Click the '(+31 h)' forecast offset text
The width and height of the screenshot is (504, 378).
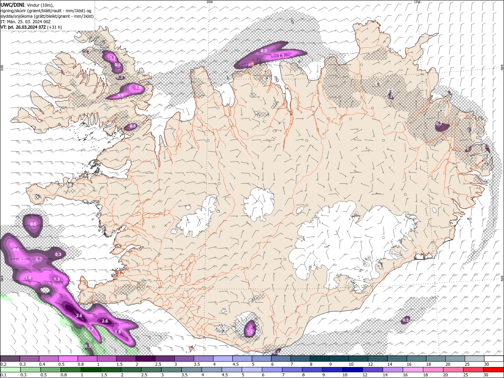tap(54, 27)
